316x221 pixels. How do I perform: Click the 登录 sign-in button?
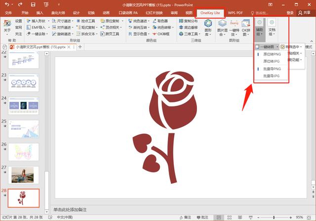coord(290,12)
